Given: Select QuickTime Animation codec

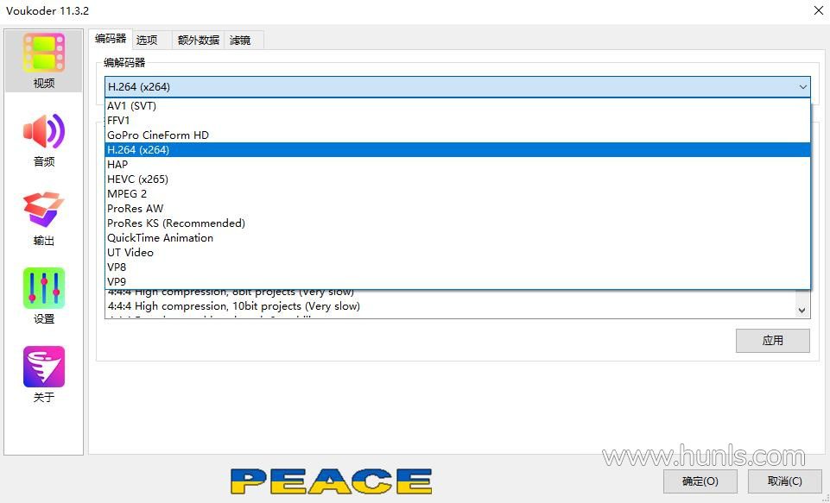Looking at the screenshot, I should [458, 238].
